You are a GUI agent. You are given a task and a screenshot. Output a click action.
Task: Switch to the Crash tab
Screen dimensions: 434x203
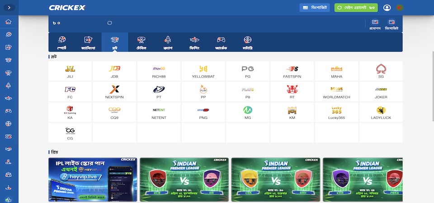(168, 42)
